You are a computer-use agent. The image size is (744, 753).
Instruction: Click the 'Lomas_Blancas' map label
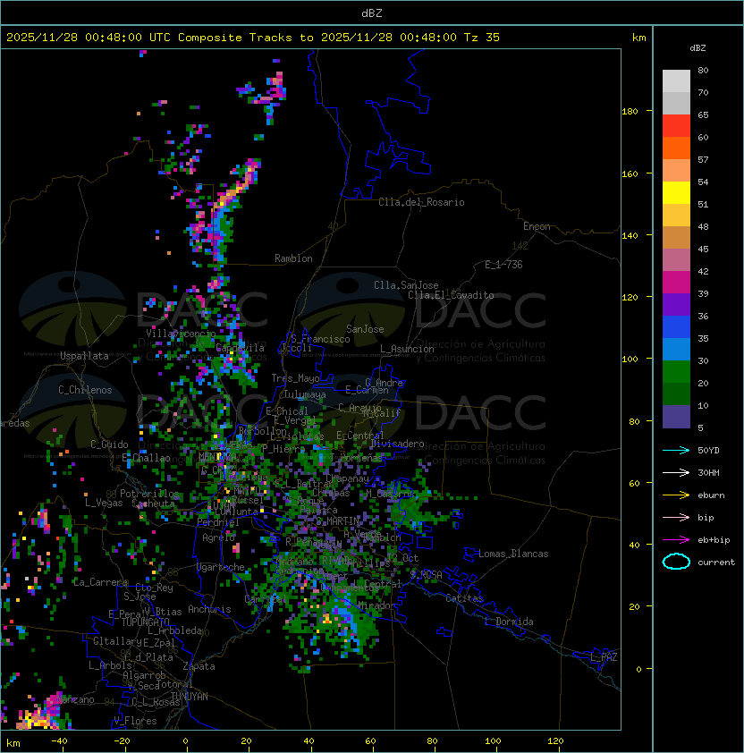click(x=513, y=554)
